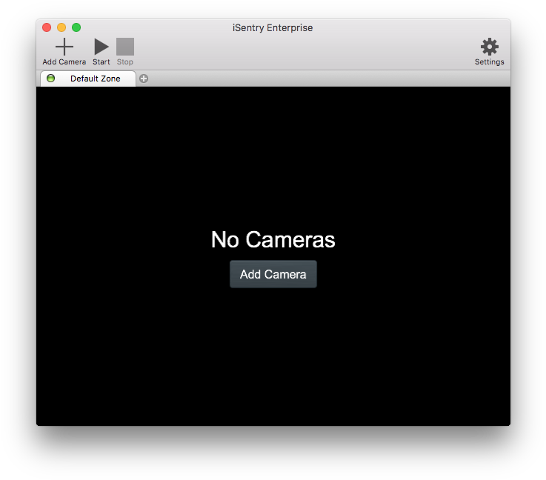This screenshot has height=480, width=546.
Task: Close the iSentry Enterprise window
Action: 47,27
